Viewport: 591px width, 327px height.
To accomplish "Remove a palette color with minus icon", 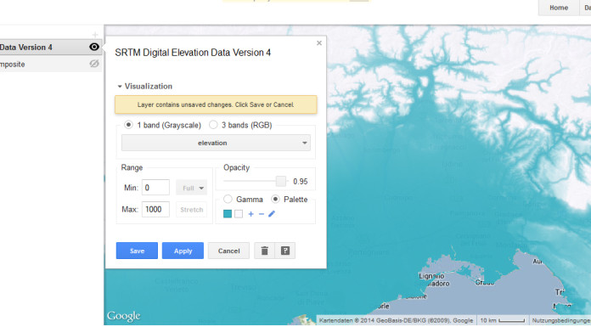I will coord(262,214).
